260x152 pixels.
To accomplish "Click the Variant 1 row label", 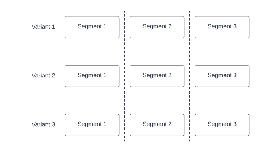I will [x=43, y=27].
